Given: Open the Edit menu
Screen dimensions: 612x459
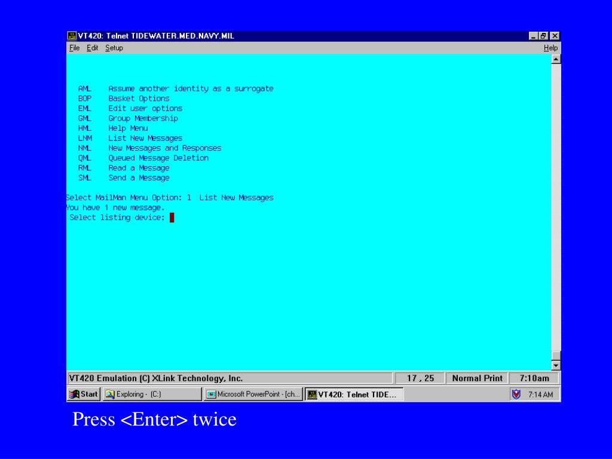Looking at the screenshot, I should (92, 48).
